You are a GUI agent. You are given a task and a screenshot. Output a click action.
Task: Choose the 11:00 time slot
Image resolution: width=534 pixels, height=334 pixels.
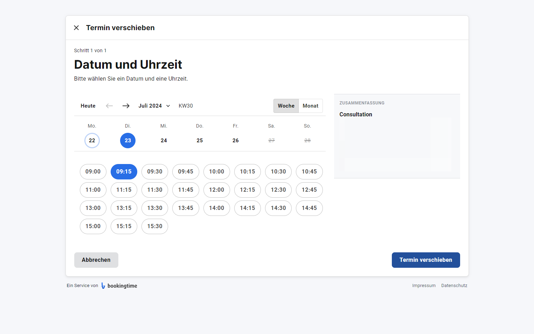coord(93,190)
